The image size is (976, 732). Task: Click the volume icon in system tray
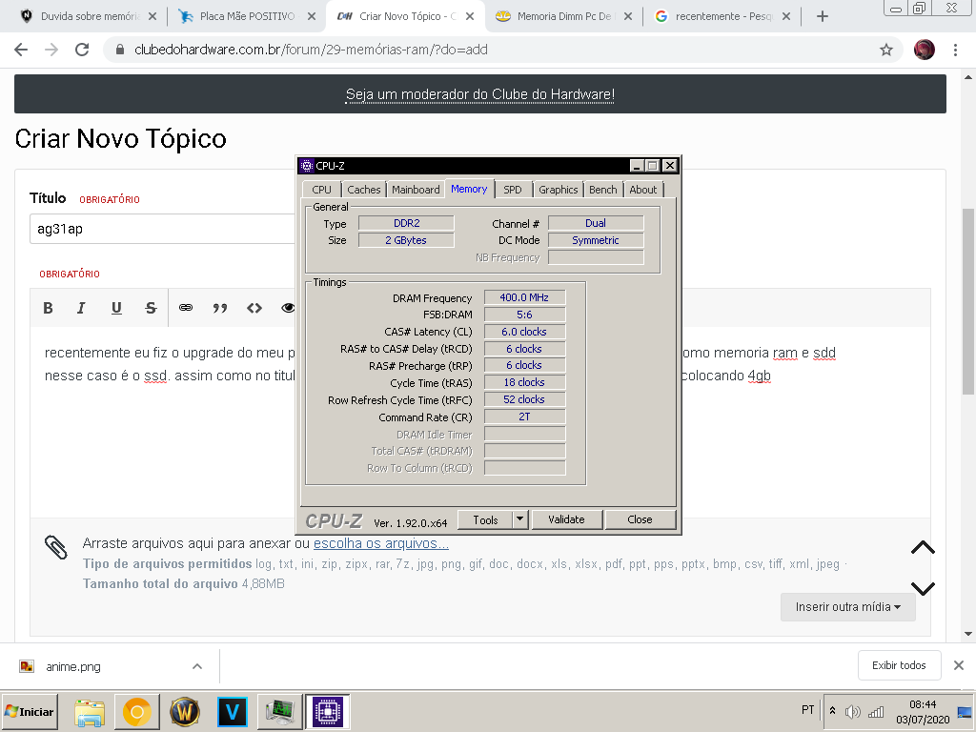tap(853, 711)
